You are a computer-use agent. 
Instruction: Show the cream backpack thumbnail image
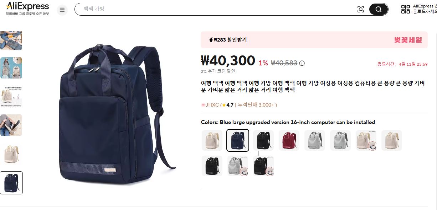click(11, 154)
